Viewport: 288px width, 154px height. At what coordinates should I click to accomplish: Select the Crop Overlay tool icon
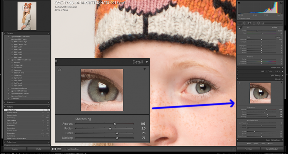[x=240, y=23]
